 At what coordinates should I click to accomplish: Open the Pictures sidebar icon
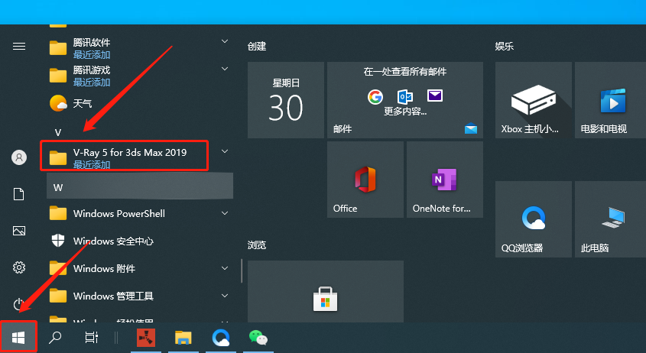point(19,231)
